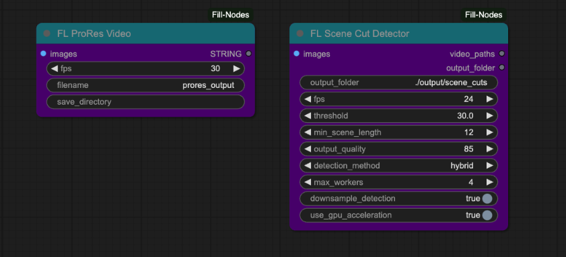Decrease output_quality value
This screenshot has width=566, height=257.
[308, 149]
